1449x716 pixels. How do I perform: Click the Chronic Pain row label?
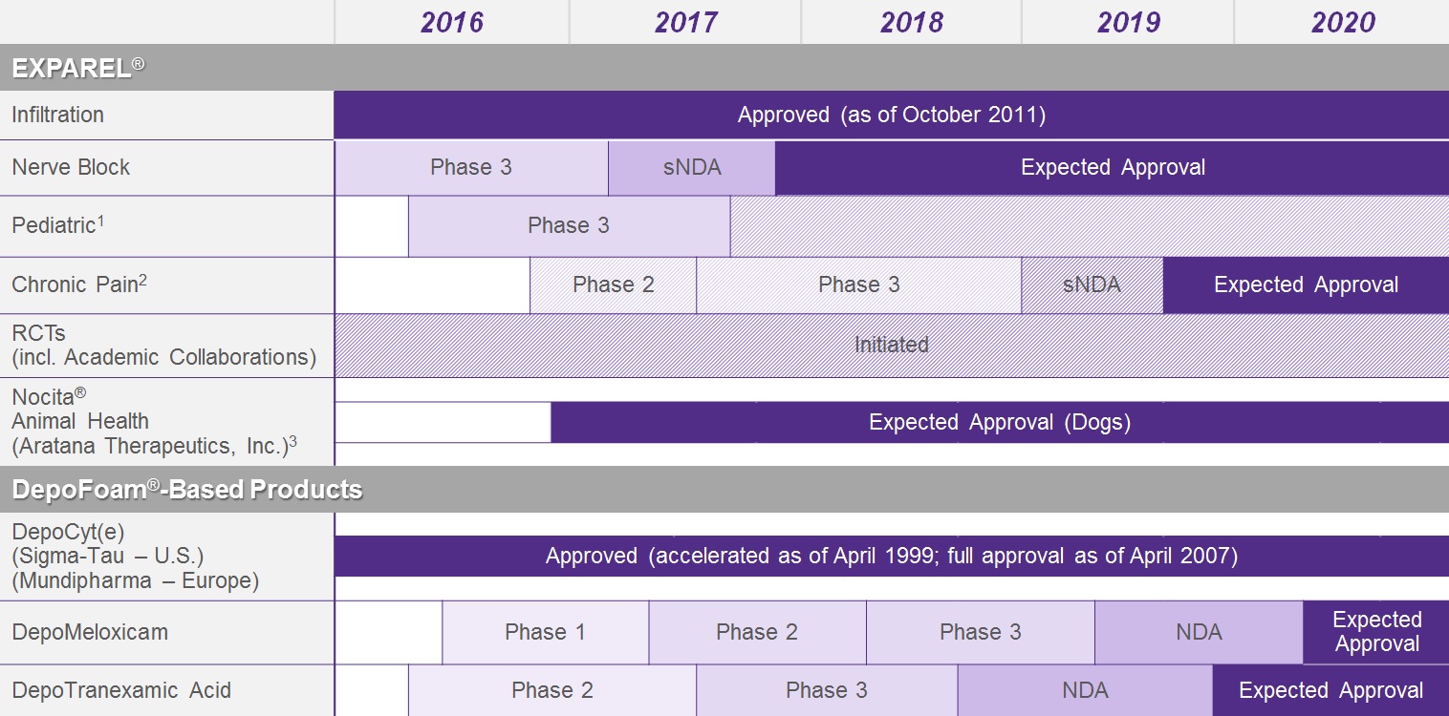pos(78,284)
